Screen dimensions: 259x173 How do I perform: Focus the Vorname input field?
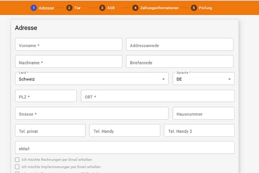pyautogui.click(x=68, y=44)
